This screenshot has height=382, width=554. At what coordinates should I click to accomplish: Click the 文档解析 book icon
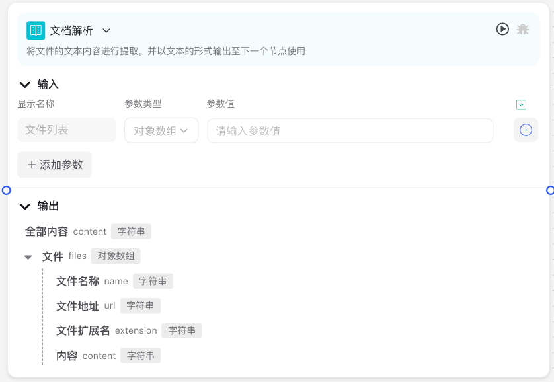[x=36, y=30]
